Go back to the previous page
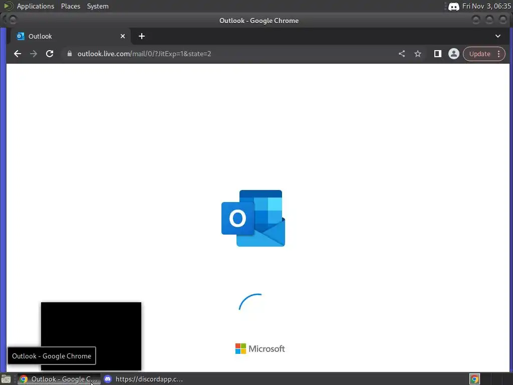Screen dimensions: 513x385 [x=18, y=54]
